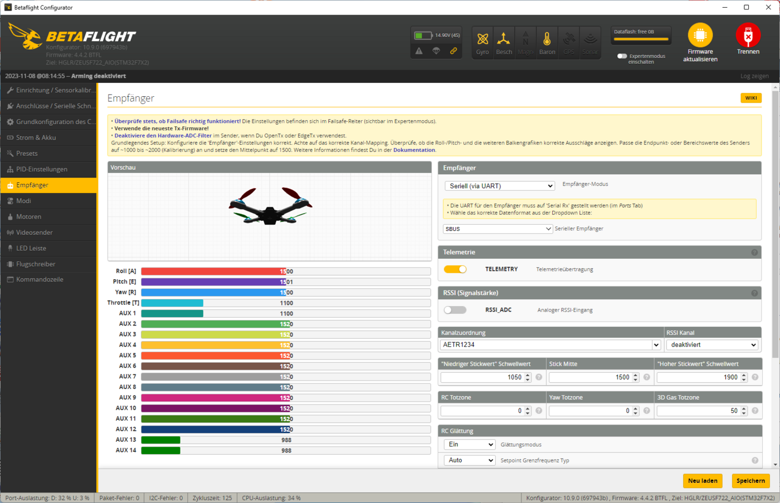
Task: Enable the RSSI_ADC toggle
Action: click(x=455, y=310)
